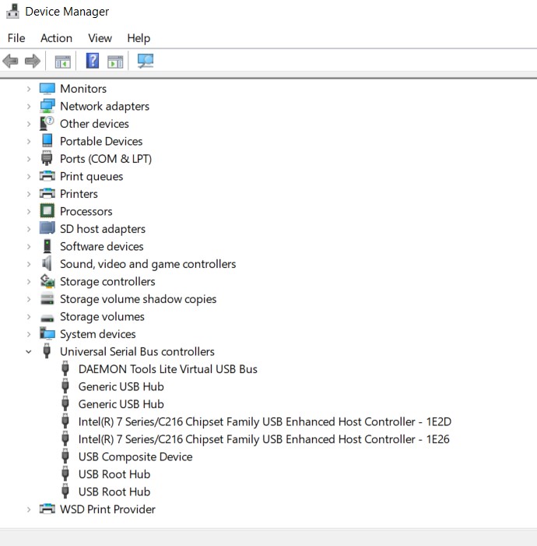Expand the System devices node
Viewport: 537px width, 546px height.
click(29, 334)
